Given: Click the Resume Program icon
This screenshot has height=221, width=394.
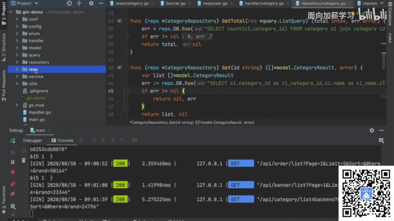Looking at the screenshot, I should 13,152.
